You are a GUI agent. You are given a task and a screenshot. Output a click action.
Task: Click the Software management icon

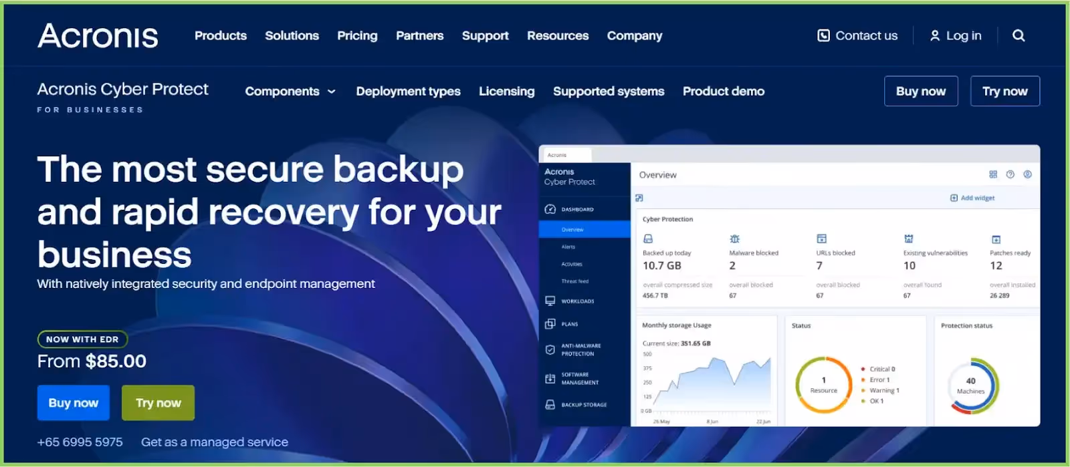tap(550, 379)
